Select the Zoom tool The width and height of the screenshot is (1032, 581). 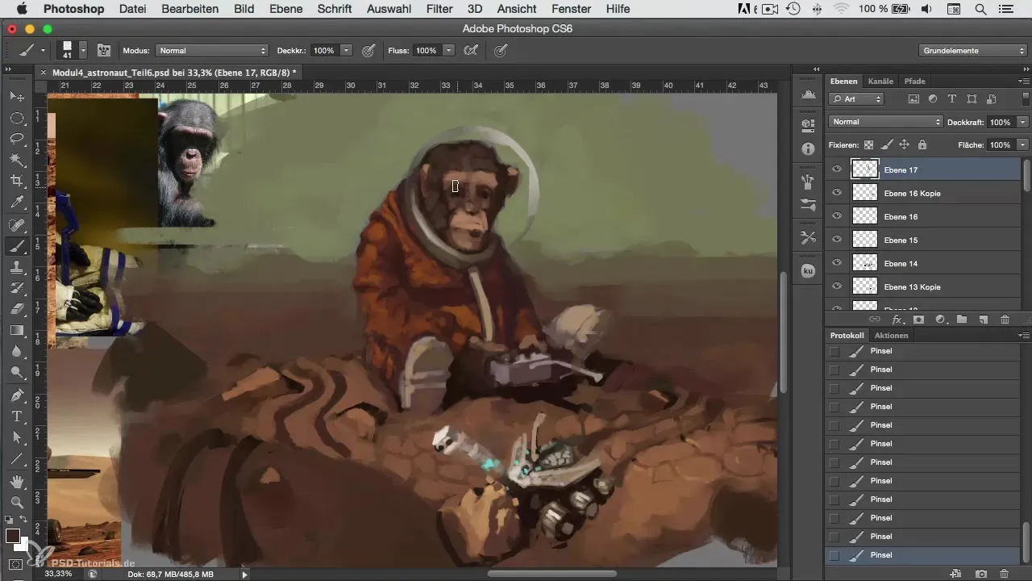coord(16,502)
